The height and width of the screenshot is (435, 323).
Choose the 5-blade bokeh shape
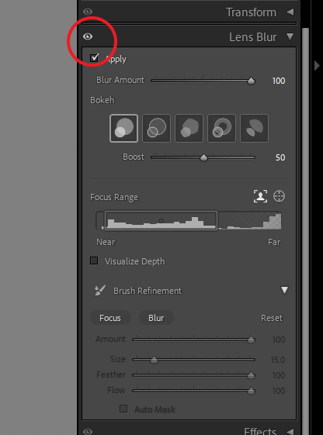coord(189,128)
